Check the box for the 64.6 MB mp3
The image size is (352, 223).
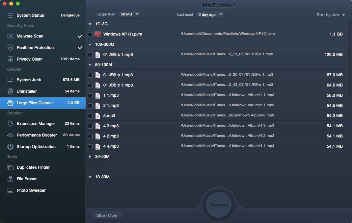(x=90, y=86)
